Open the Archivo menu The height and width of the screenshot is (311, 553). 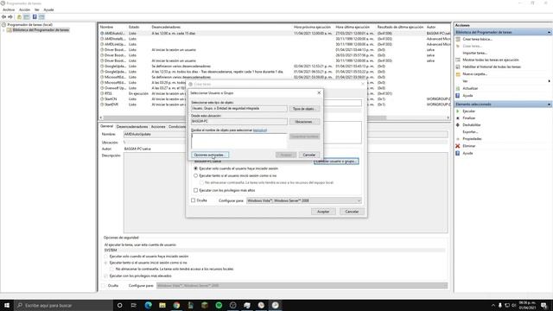9,10
